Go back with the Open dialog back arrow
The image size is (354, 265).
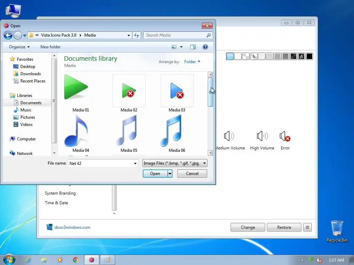[x=8, y=36]
